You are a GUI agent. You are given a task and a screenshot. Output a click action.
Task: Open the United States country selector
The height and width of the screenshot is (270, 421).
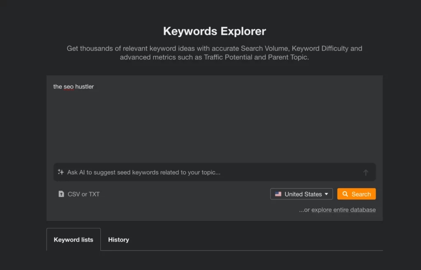tap(301, 194)
